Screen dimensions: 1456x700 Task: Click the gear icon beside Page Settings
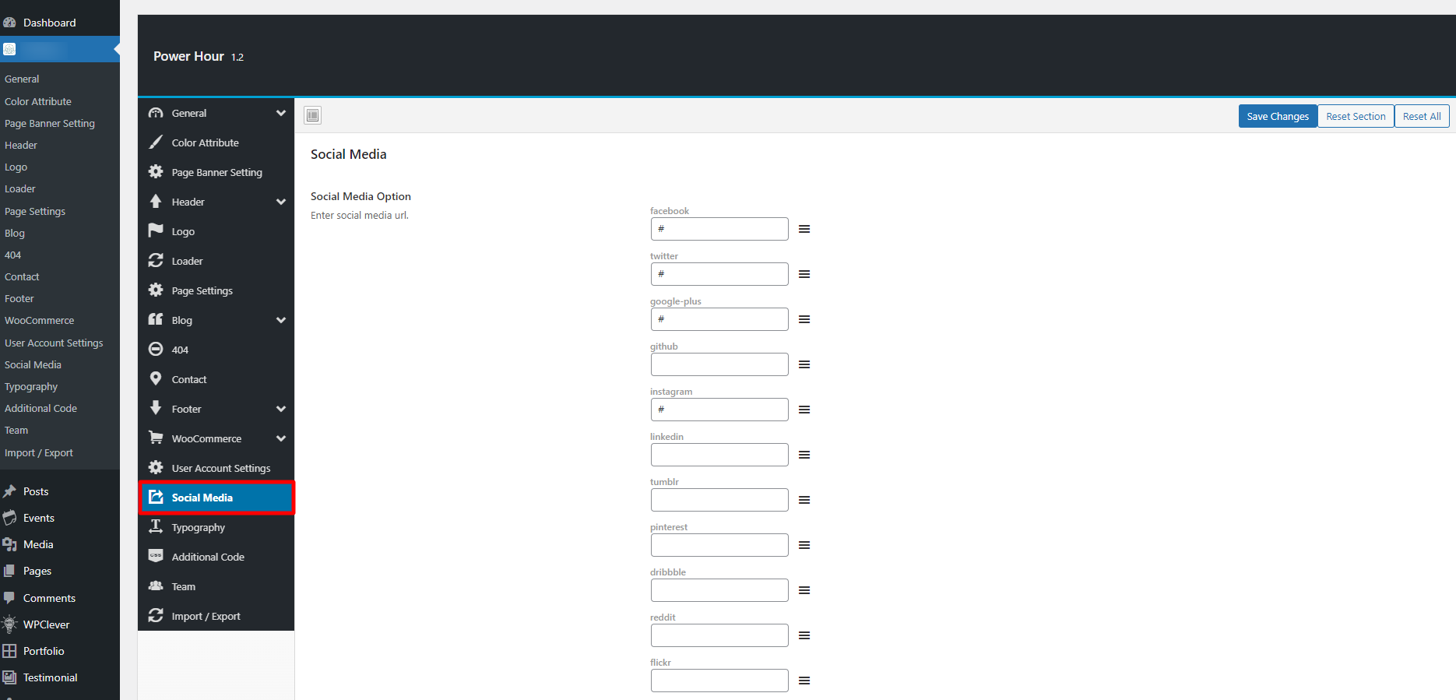pos(156,290)
